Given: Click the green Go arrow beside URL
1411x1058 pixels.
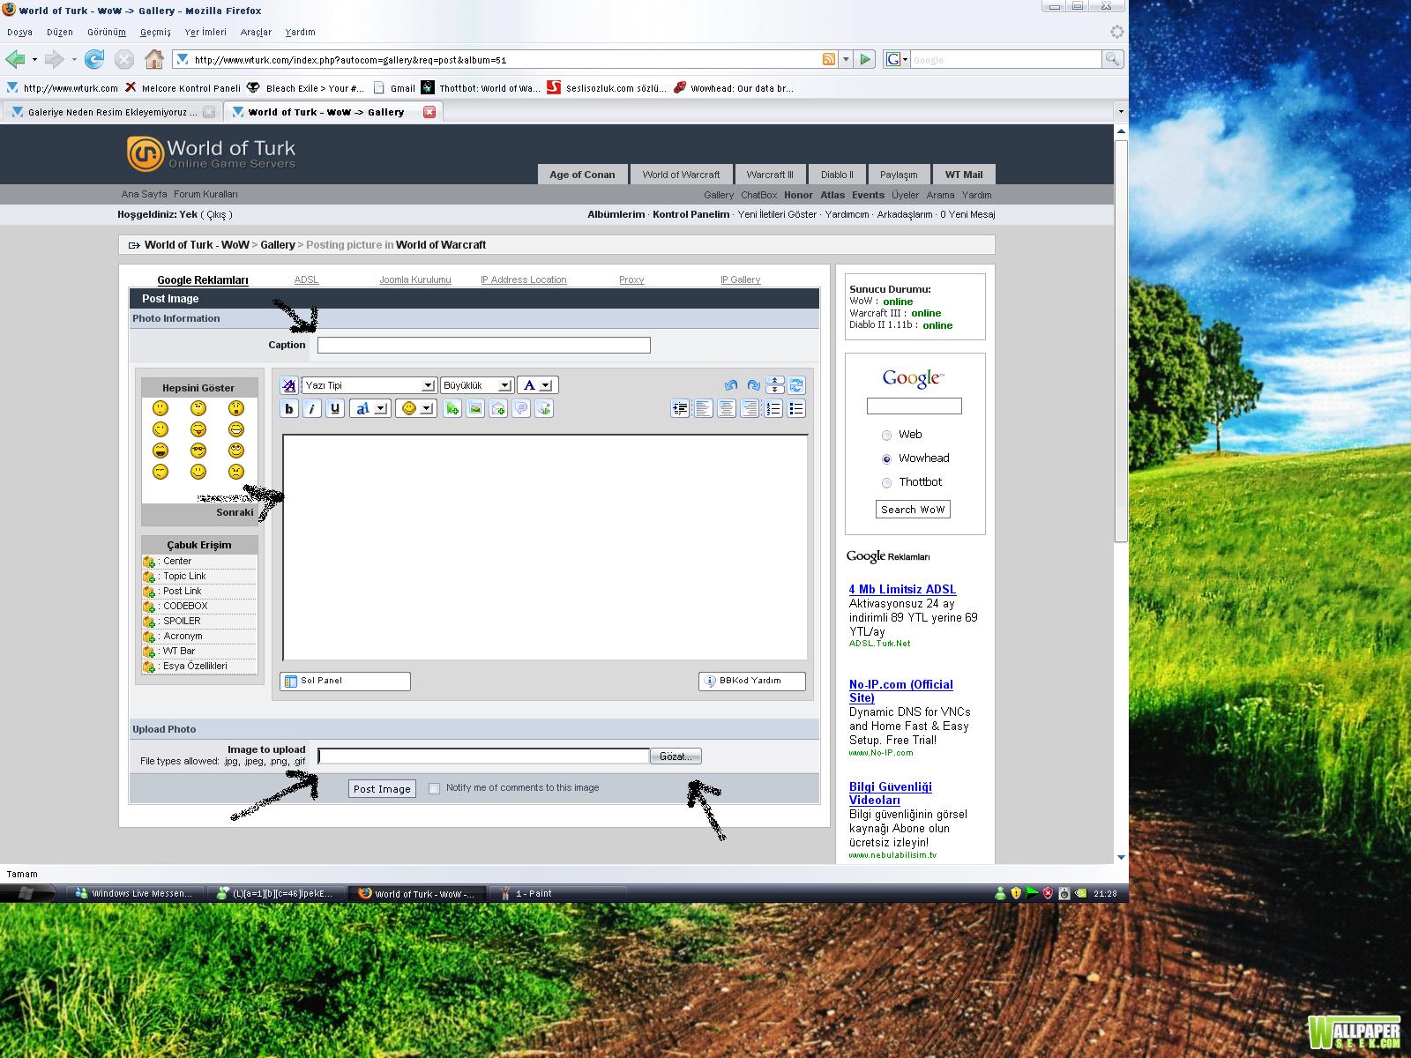Looking at the screenshot, I should (865, 59).
